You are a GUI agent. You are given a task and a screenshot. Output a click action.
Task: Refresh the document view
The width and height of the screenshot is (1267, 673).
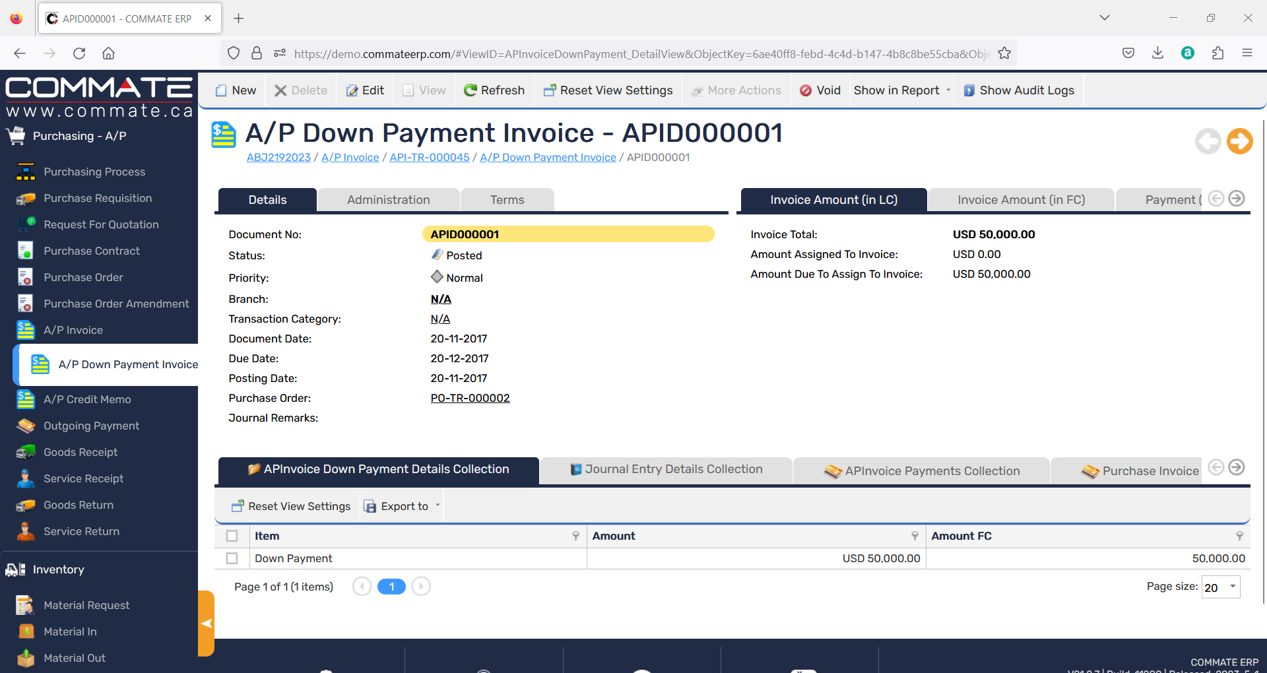coord(494,90)
